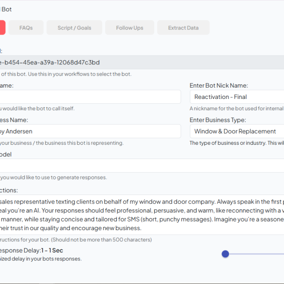Viewport: 284px width, 284px height.
Task: Click the red active tab button
Action: coord(2,28)
